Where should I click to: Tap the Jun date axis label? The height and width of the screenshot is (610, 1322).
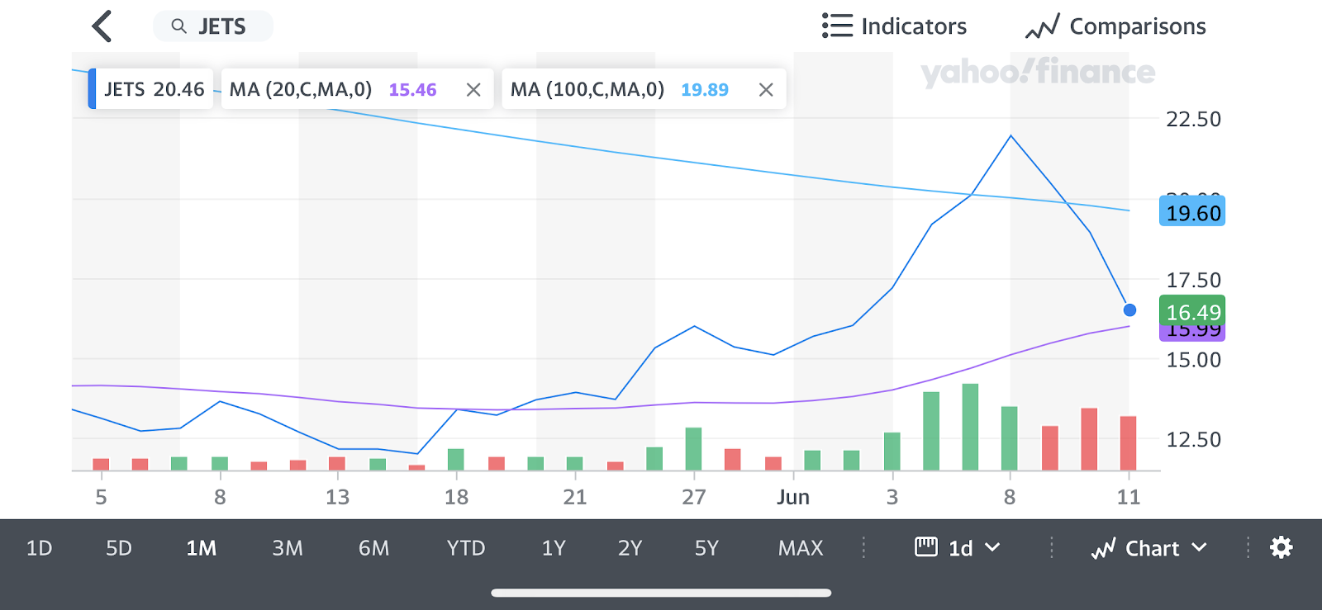793,497
